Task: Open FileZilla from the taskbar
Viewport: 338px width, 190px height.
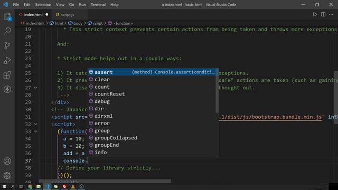Action: coord(64,186)
